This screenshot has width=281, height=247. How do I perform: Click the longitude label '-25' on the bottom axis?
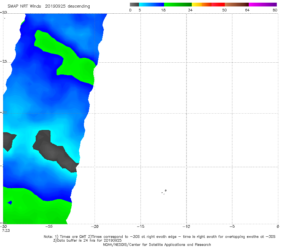tap(49, 226)
